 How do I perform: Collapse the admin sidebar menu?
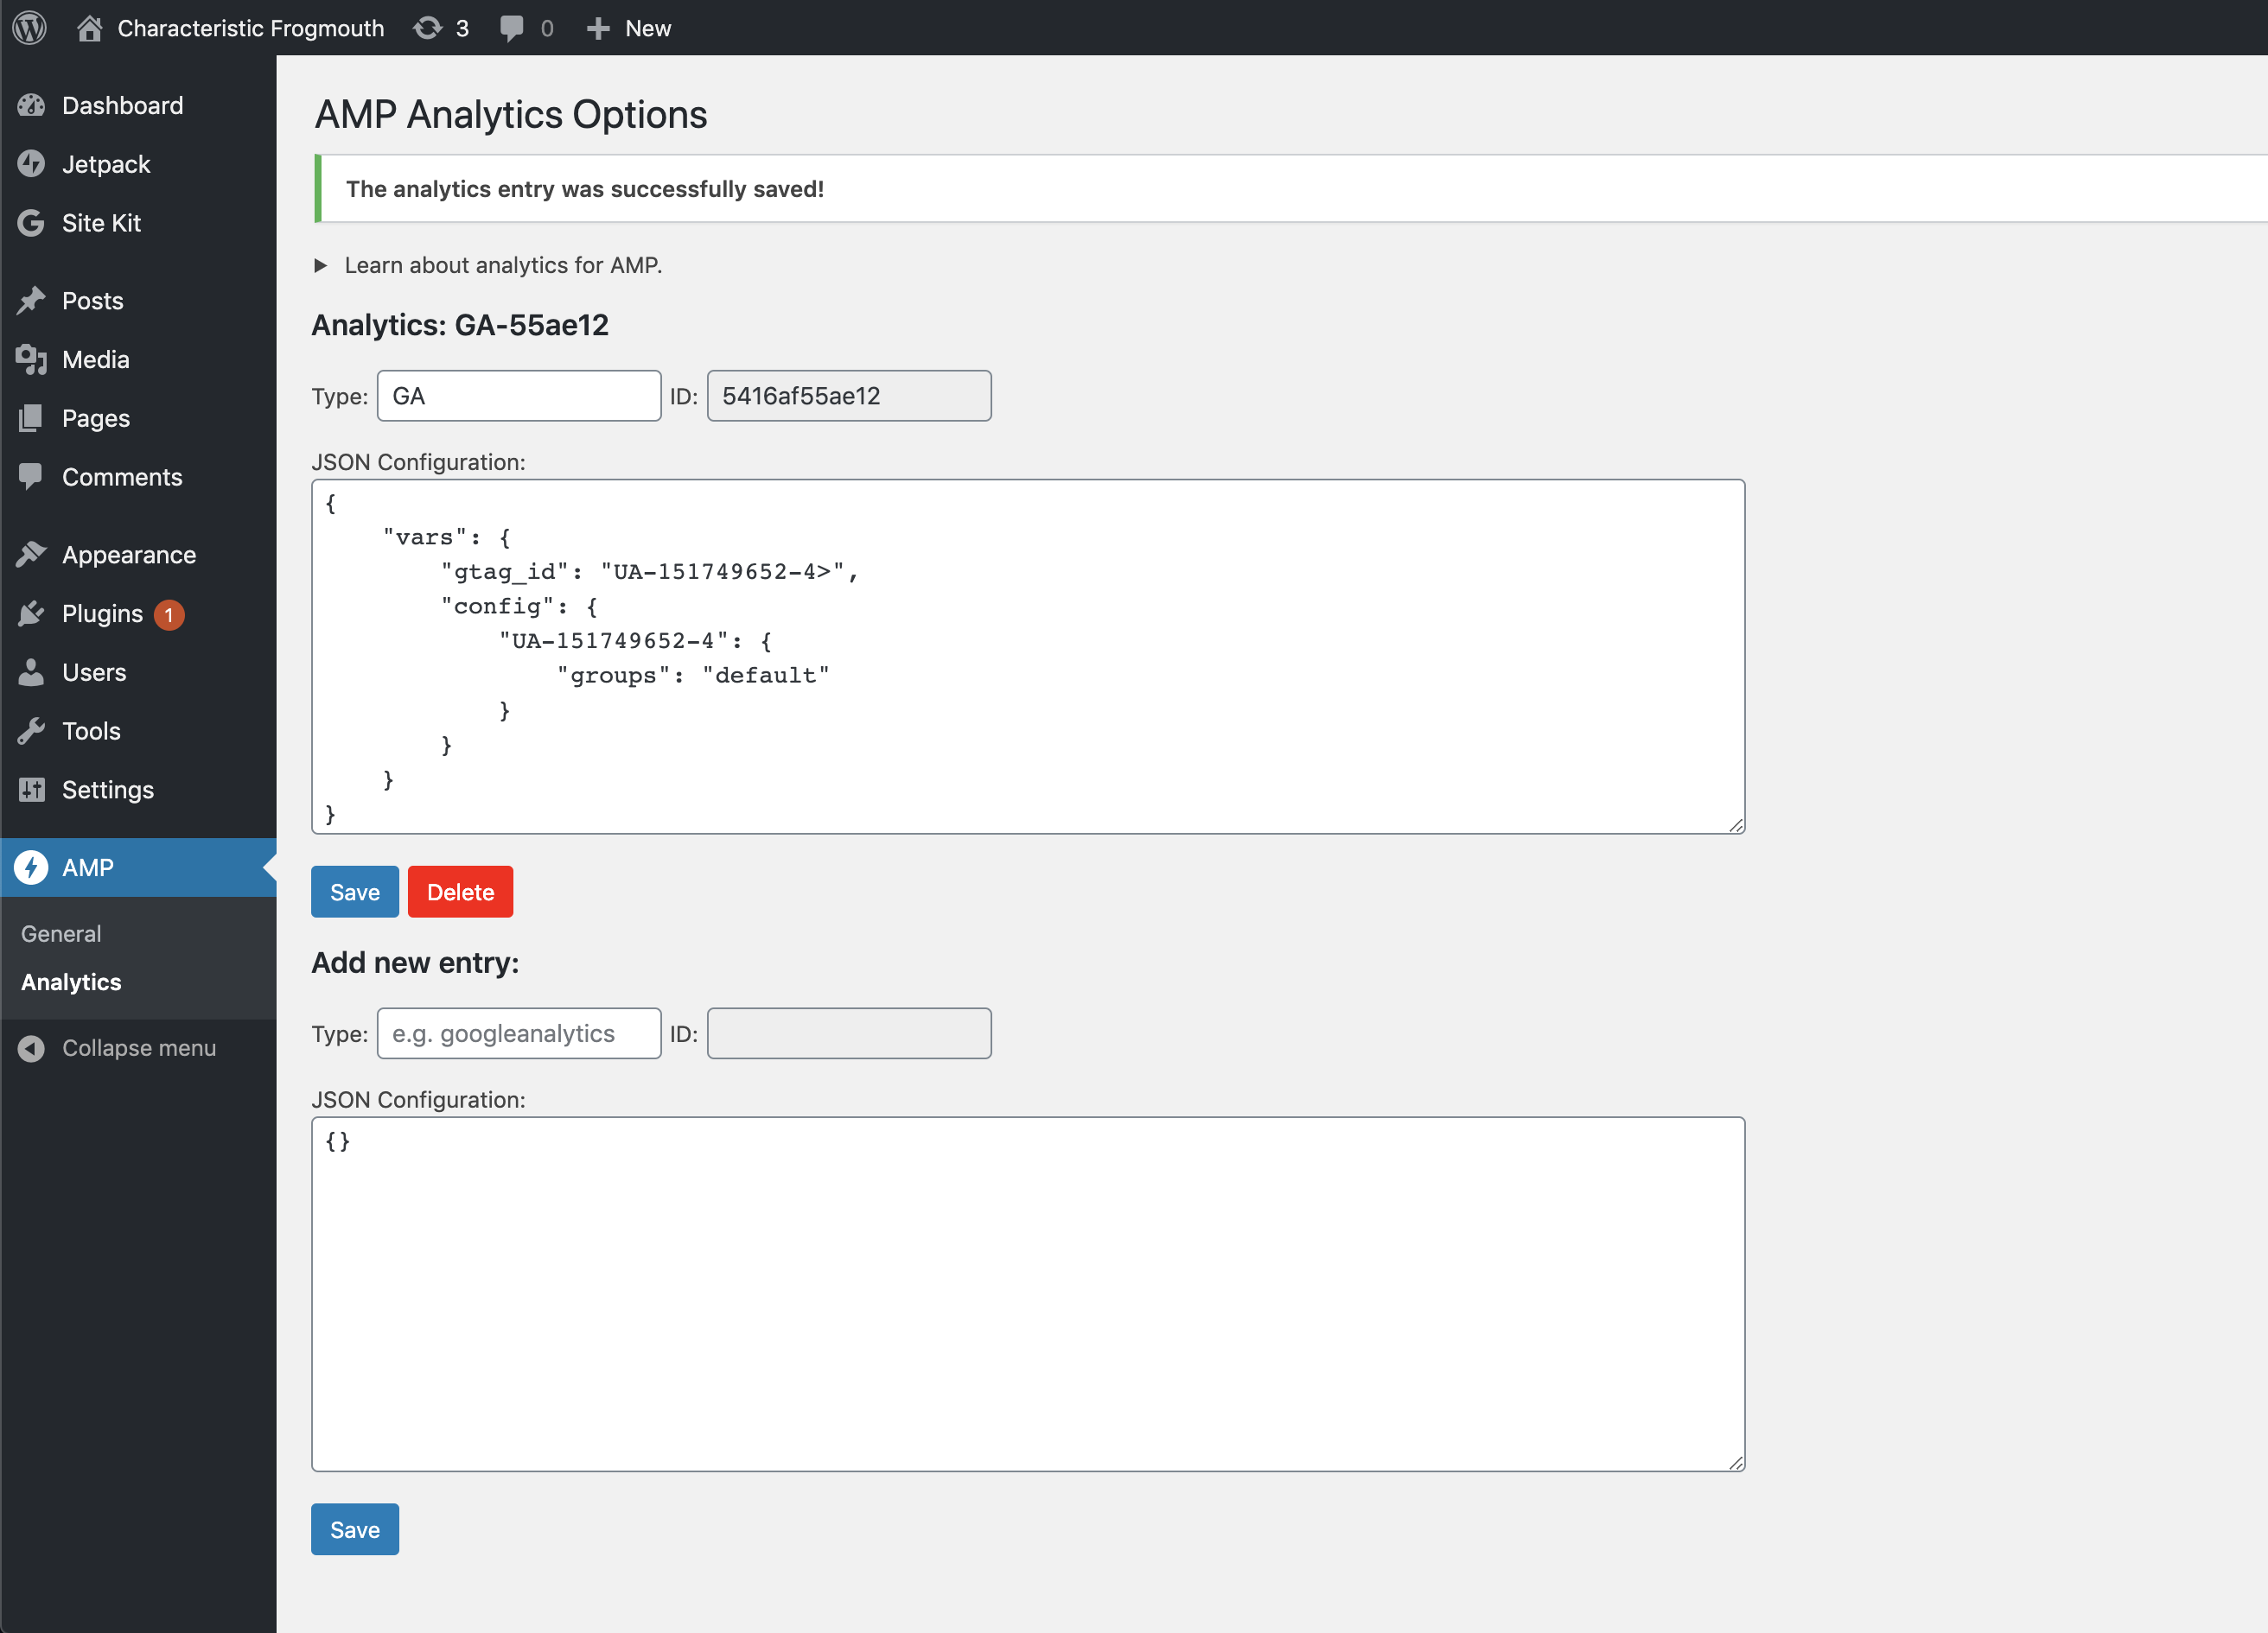coord(138,1048)
